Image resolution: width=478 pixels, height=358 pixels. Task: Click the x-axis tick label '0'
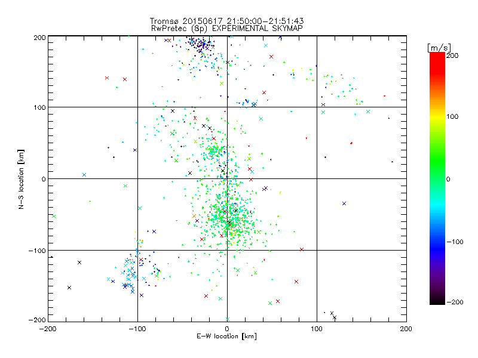pyautogui.click(x=227, y=329)
